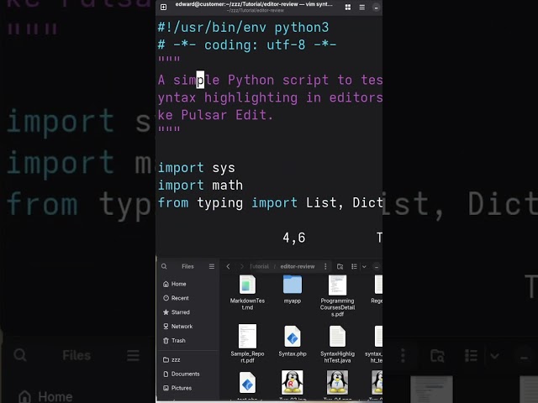
Task: Click the word 'import' before sys
Action: pyautogui.click(x=181, y=168)
